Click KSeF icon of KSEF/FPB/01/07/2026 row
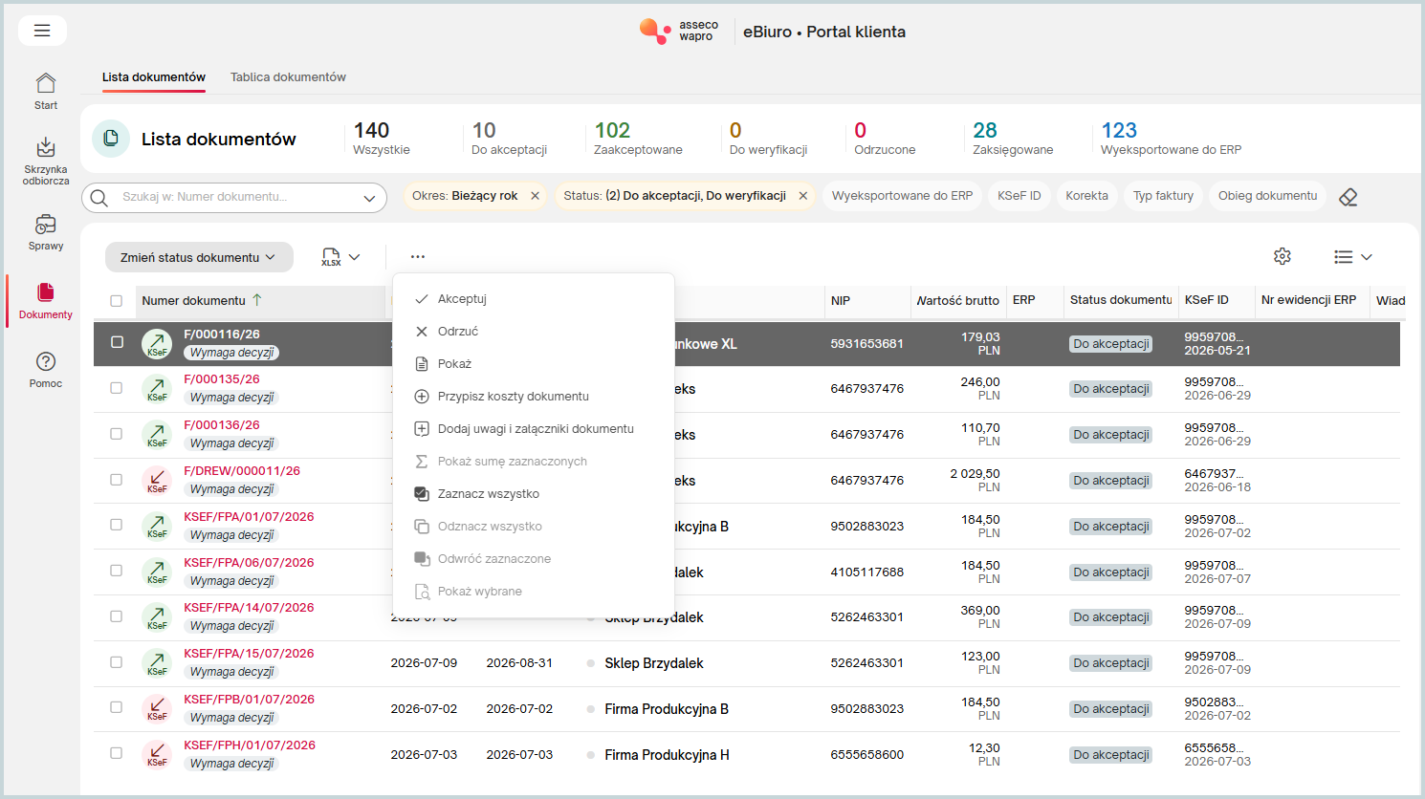1425x799 pixels. click(157, 708)
